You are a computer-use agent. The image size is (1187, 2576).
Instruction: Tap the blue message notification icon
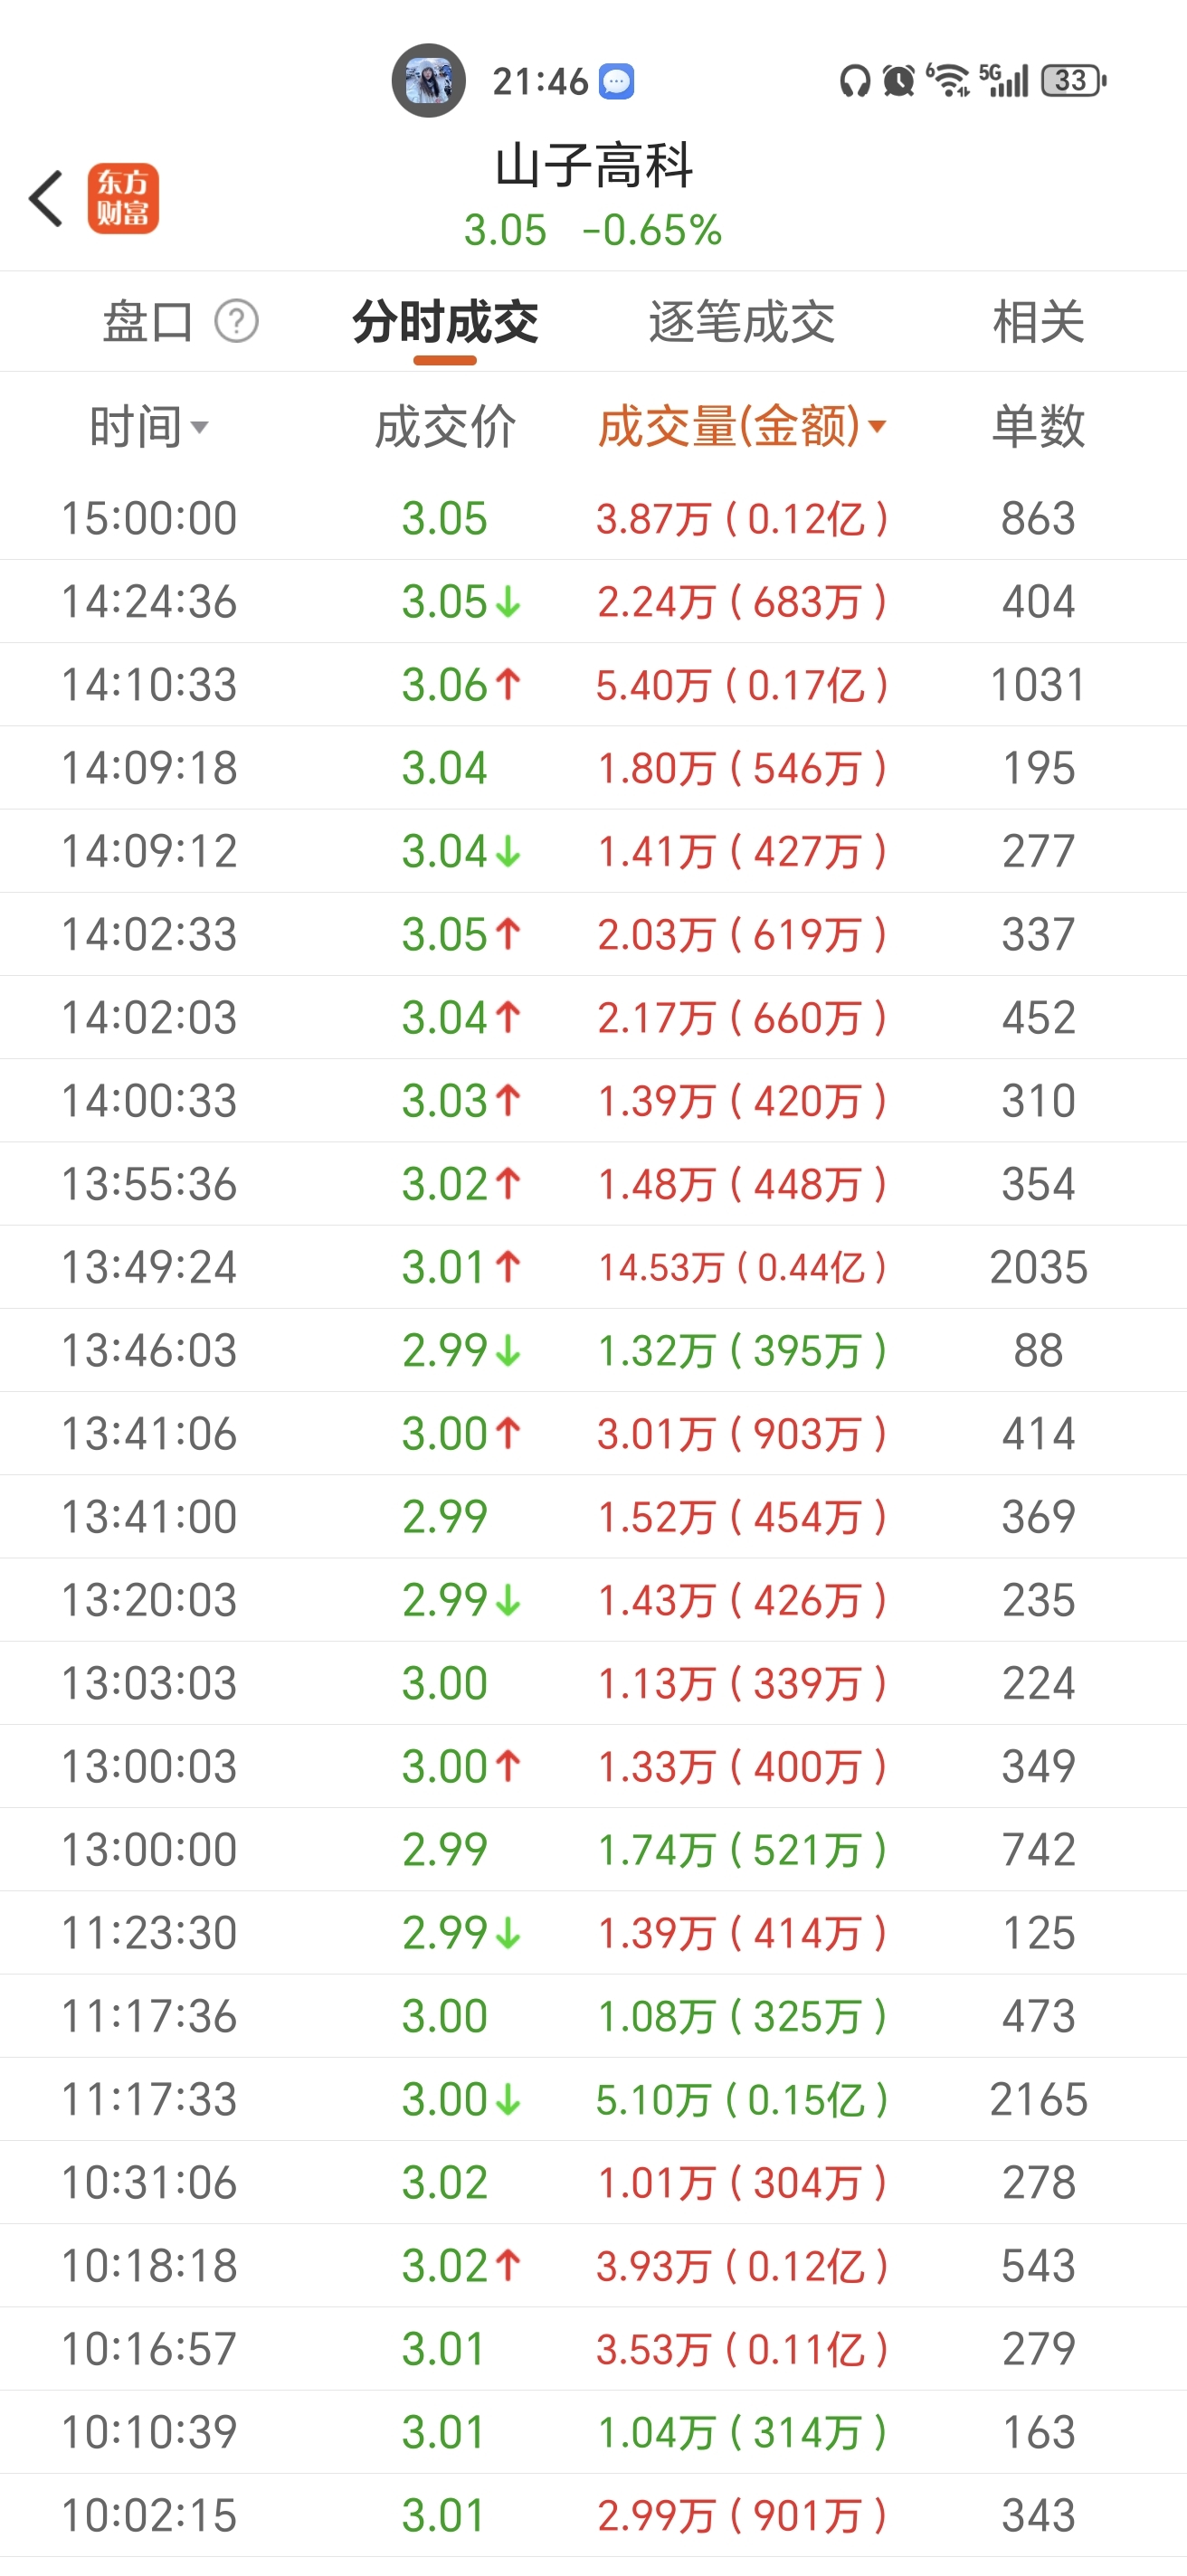[x=616, y=81]
